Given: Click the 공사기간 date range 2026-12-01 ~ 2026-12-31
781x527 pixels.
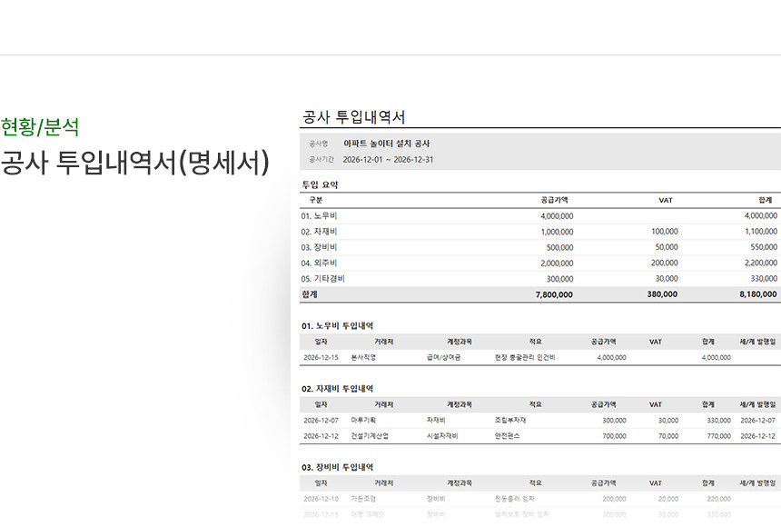Looking at the screenshot, I should 388,159.
